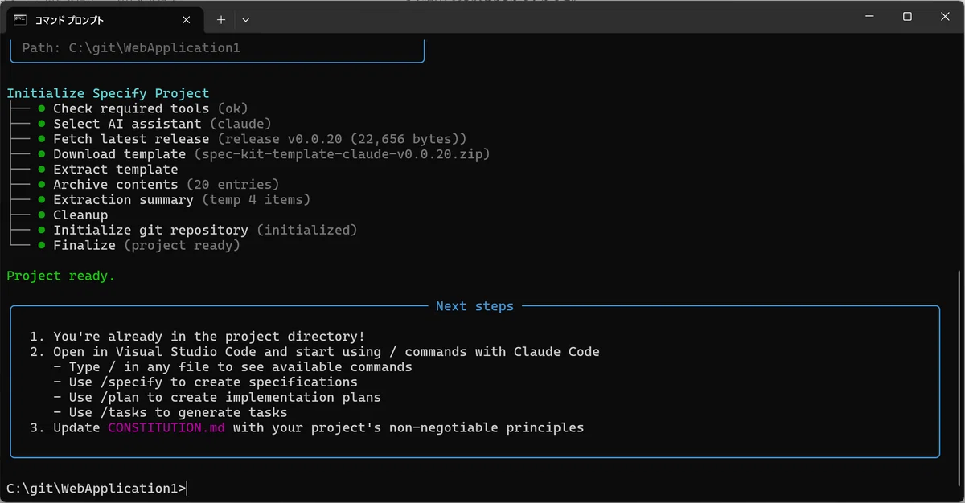The width and height of the screenshot is (965, 503).
Task: Click the 'Path: C:\git\WebApplication1' text
Action: [131, 48]
